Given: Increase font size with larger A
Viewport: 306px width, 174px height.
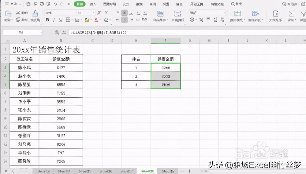Looking at the screenshot, I should coord(99,13).
